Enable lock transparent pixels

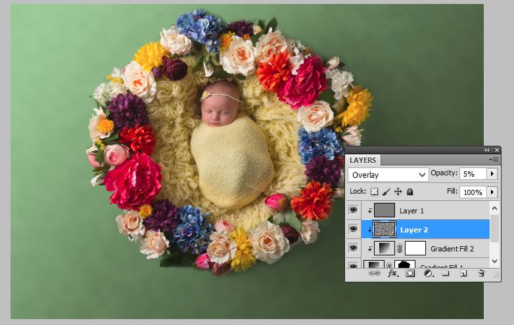(x=375, y=192)
